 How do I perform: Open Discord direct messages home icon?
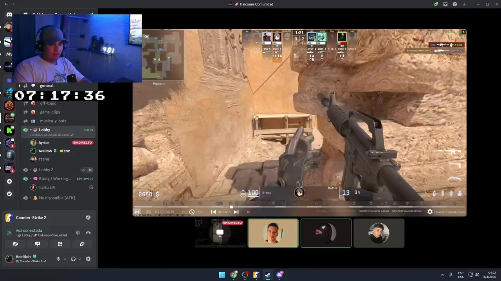(9, 15)
